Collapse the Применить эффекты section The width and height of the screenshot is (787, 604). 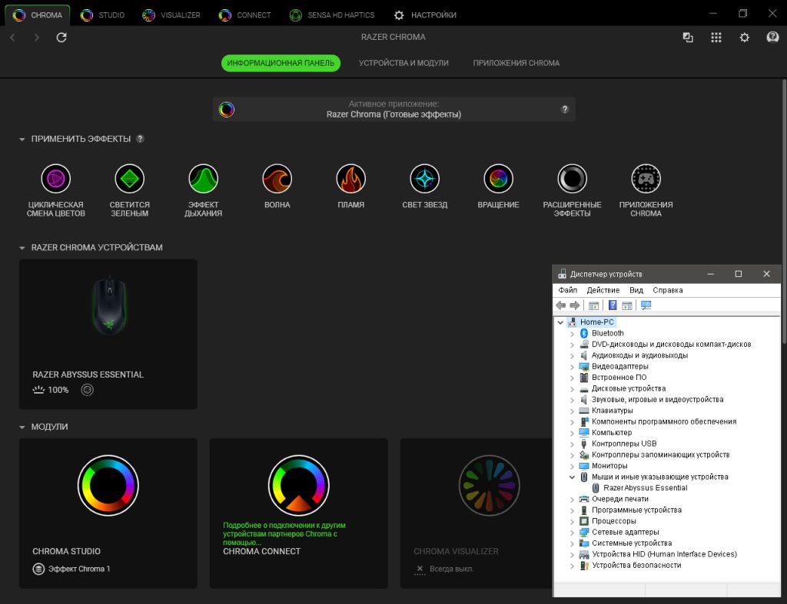pyautogui.click(x=22, y=140)
